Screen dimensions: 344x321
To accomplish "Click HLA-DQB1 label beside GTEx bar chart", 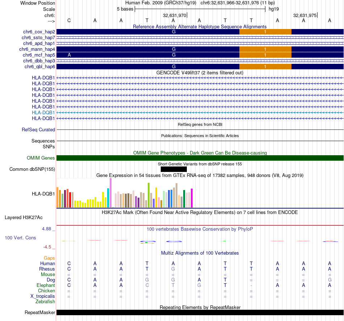I will (x=43, y=194).
